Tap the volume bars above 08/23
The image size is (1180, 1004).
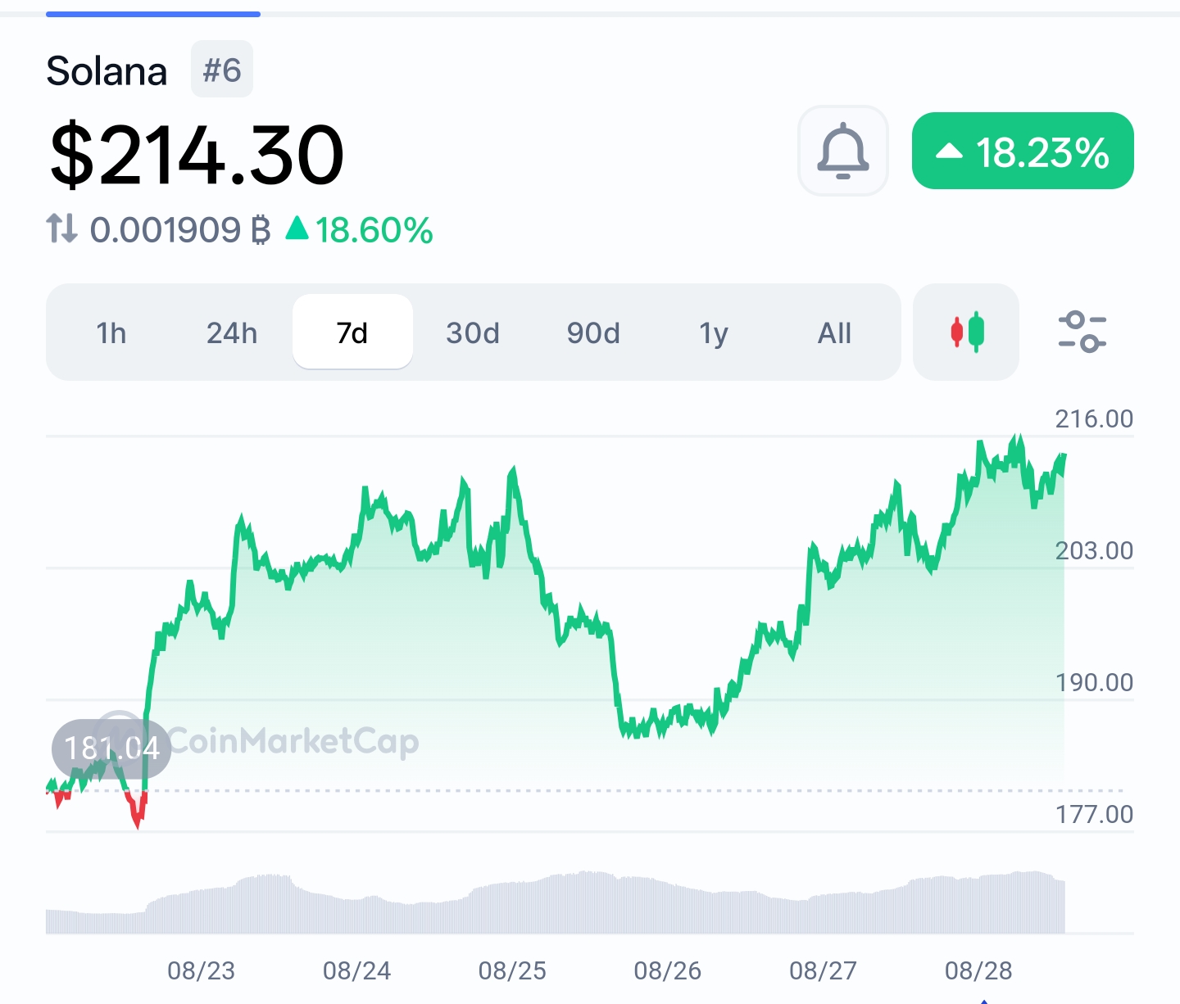point(201,911)
